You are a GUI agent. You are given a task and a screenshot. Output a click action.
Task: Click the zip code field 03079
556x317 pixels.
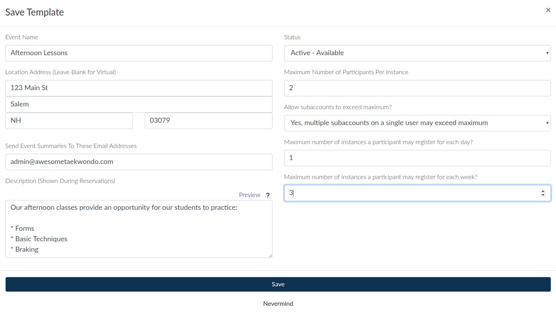pyautogui.click(x=208, y=121)
